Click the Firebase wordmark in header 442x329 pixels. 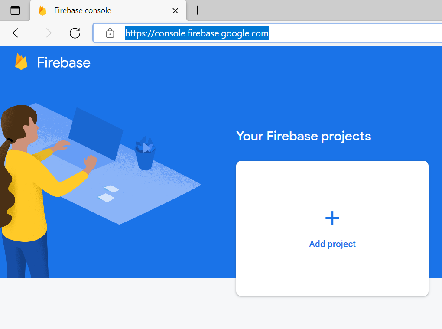click(64, 62)
